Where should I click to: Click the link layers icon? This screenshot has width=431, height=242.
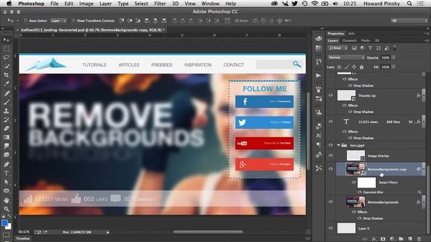coord(365,239)
